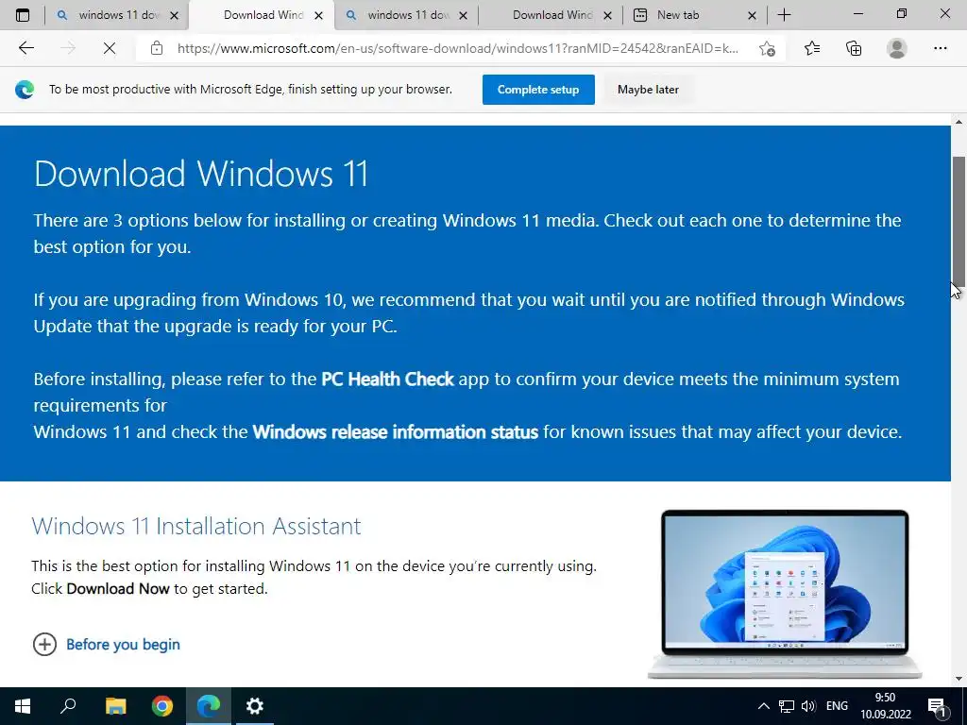
Task: Open the Favorites list icon
Action: click(x=812, y=48)
